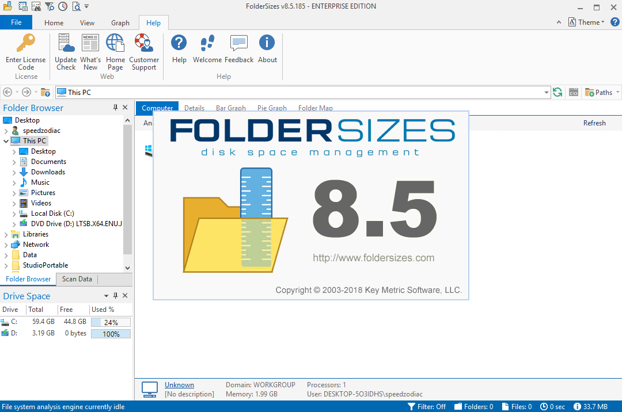Sort by the Total column header

41,310
